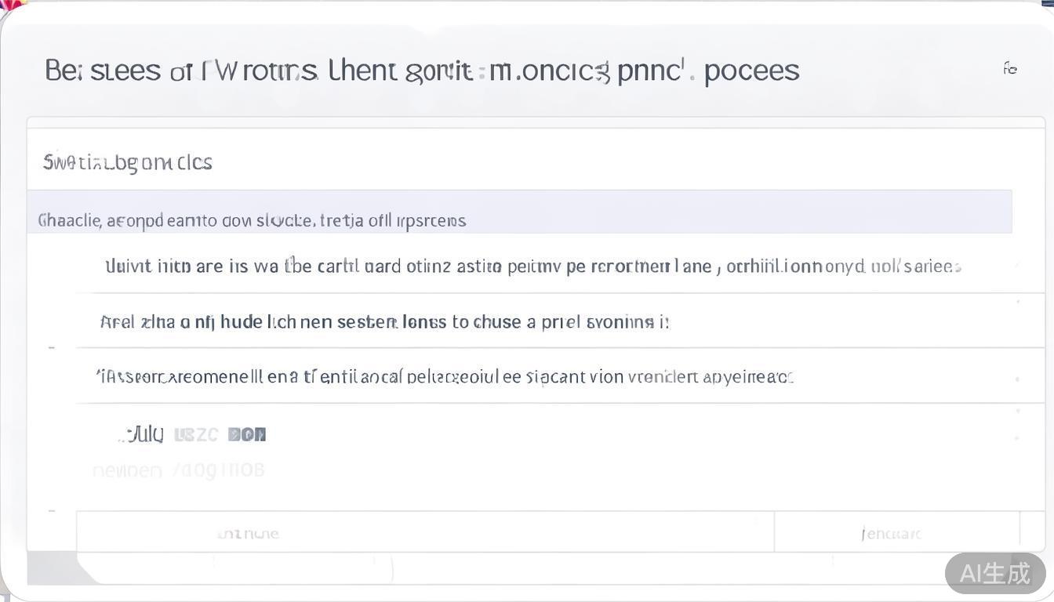Click the small "fc" icon at top right
The width and height of the screenshot is (1054, 602).
point(1010,69)
